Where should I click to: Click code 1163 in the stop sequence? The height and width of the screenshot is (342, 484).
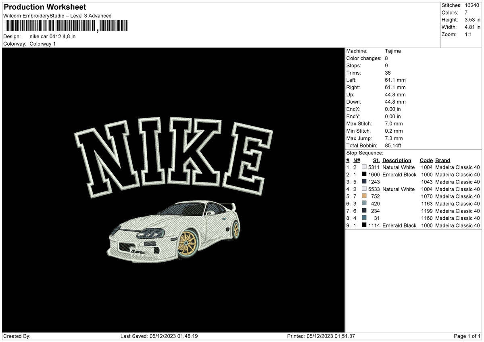(427, 204)
